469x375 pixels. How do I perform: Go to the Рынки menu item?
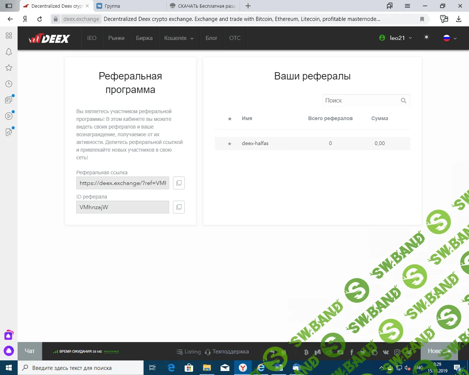point(116,38)
